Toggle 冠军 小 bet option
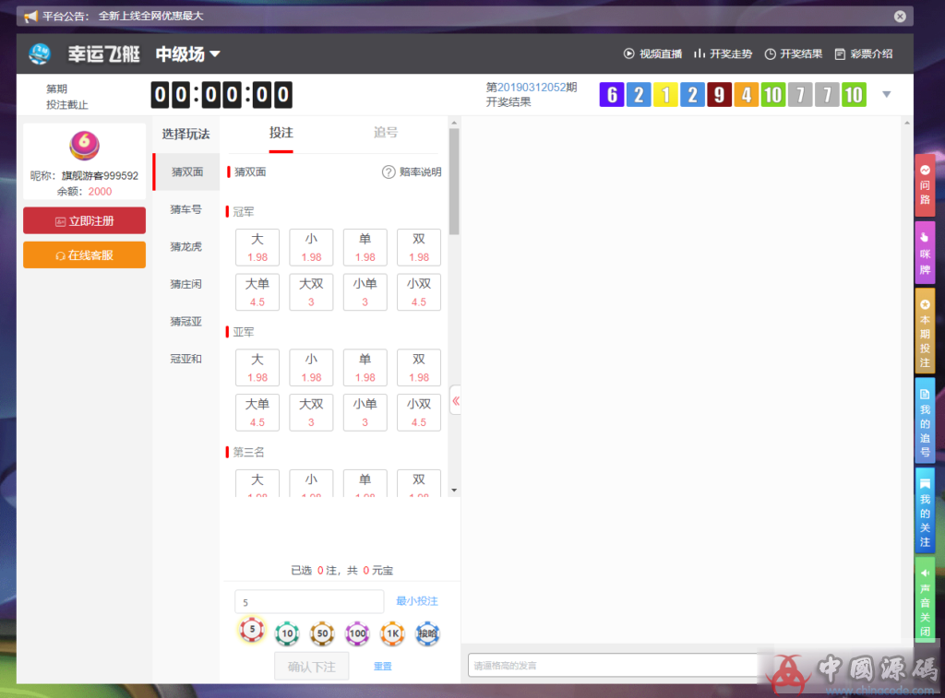This screenshot has height=698, width=945. (311, 247)
